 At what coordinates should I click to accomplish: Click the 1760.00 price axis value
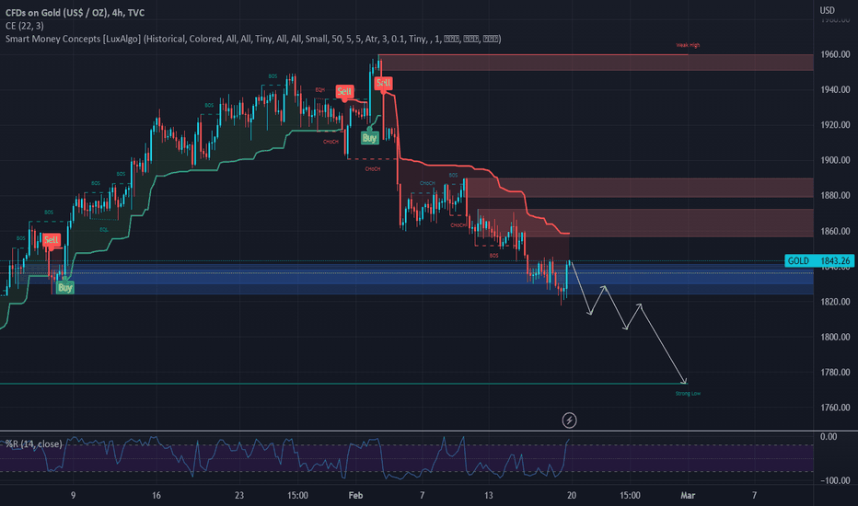[835, 408]
